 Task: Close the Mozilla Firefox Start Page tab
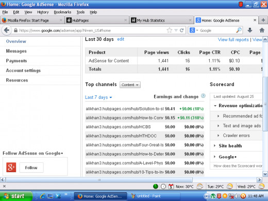[61, 20]
